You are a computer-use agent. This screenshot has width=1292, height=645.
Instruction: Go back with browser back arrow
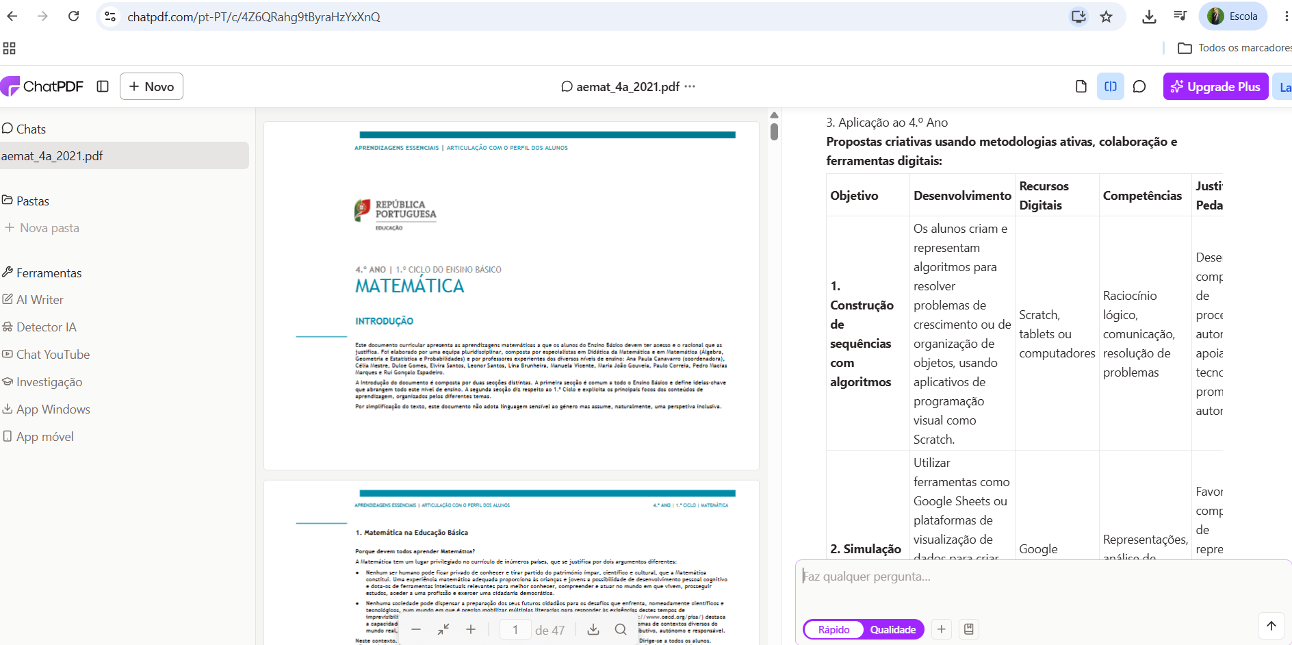[12, 16]
